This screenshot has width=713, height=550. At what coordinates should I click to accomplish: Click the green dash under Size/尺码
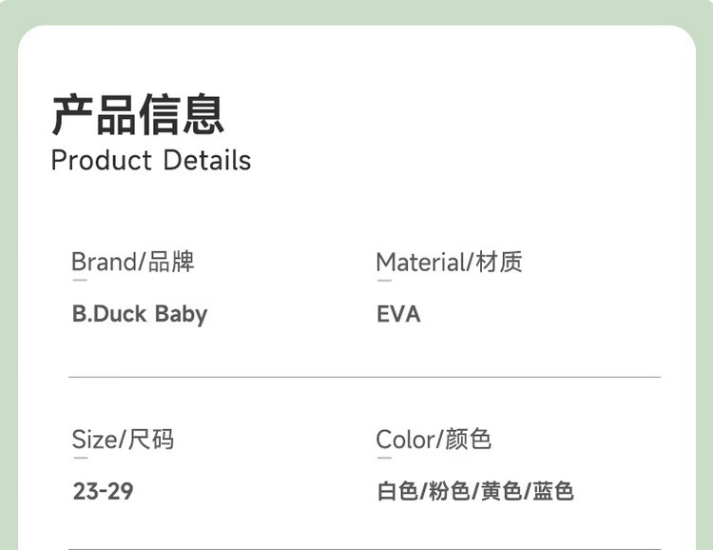(79, 458)
